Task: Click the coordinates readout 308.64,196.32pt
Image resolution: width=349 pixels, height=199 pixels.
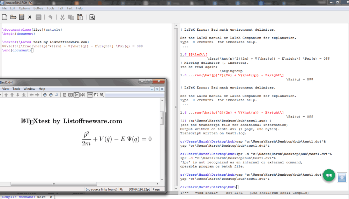Action: (x=139, y=189)
